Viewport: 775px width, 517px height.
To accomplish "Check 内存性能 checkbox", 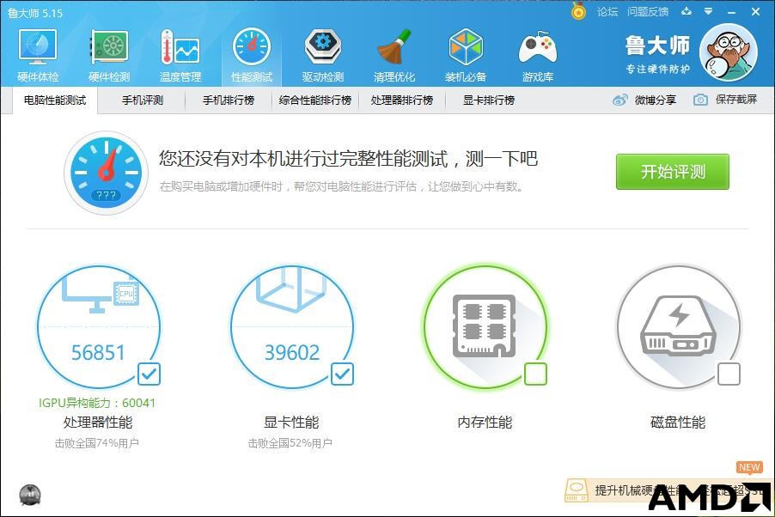I will pyautogui.click(x=535, y=374).
